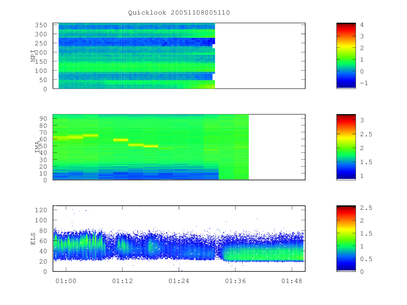Click the ELS axis label
This screenshot has height=305, width=407.
33,239
